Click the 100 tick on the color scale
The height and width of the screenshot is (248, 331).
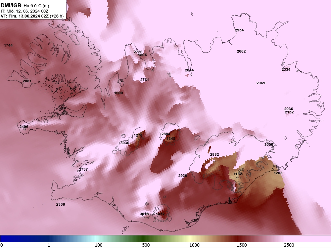click(x=99, y=245)
